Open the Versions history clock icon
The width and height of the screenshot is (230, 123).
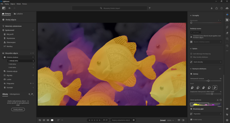[x=227, y=46]
